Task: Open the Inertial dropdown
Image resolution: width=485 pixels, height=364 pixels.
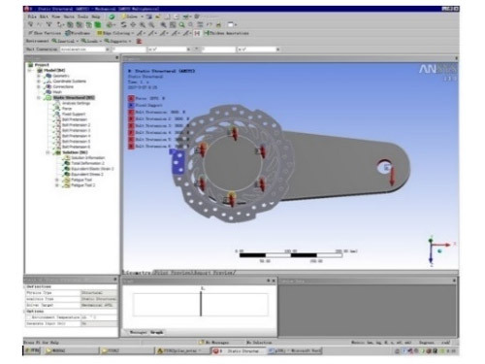Action: point(65,41)
